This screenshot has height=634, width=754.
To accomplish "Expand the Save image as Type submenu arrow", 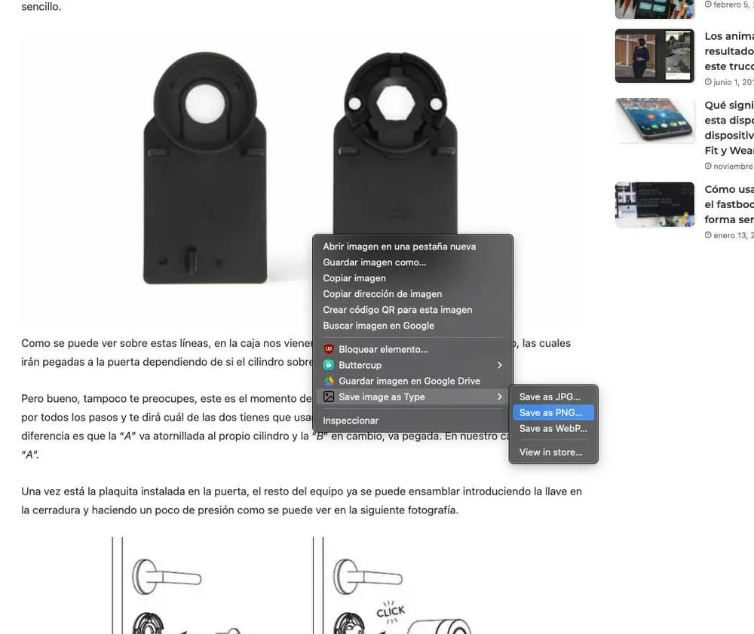I will click(499, 397).
